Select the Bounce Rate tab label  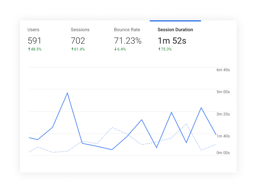127,30
